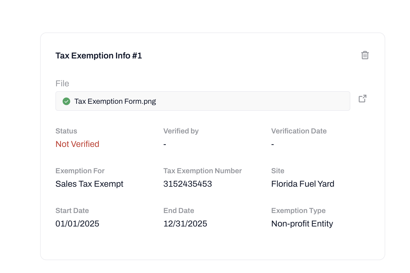Click the File label

(x=62, y=84)
